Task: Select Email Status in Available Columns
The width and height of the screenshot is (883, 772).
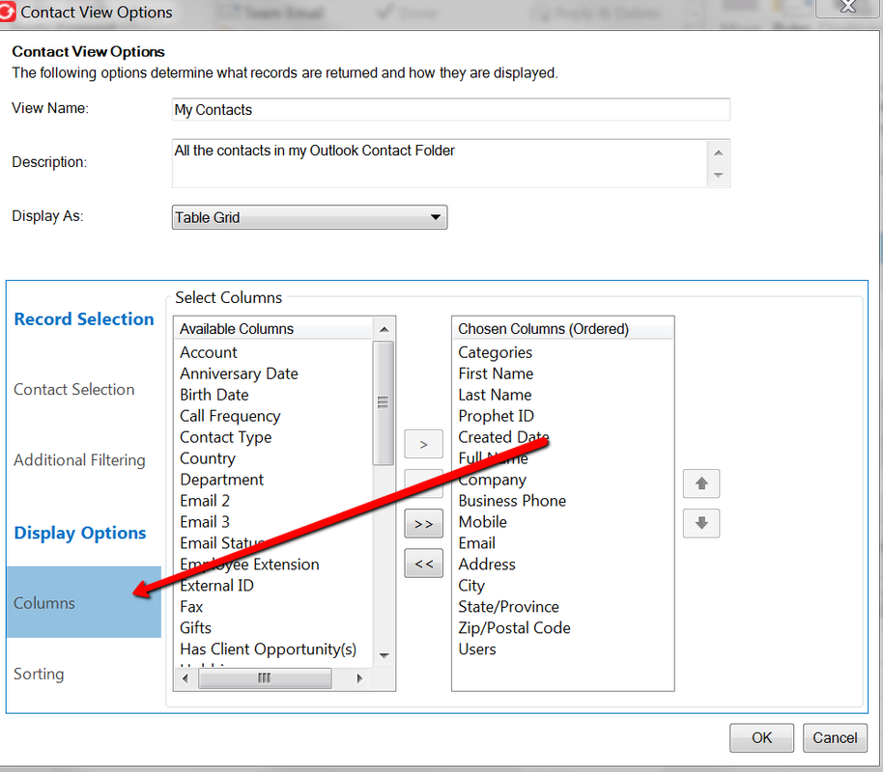Action: click(x=222, y=543)
